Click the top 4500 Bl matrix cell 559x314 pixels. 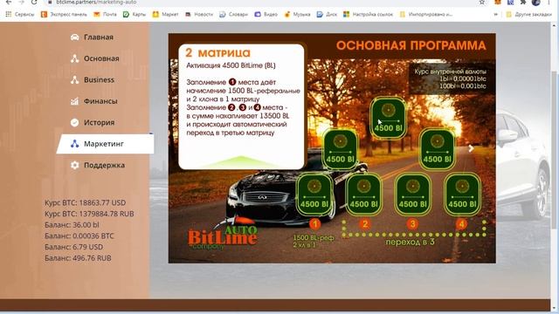[x=388, y=119]
